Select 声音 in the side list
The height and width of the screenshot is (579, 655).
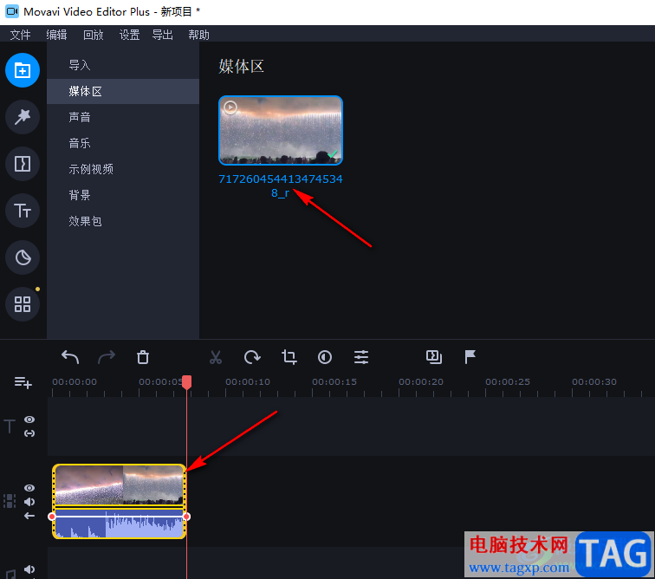click(123, 118)
